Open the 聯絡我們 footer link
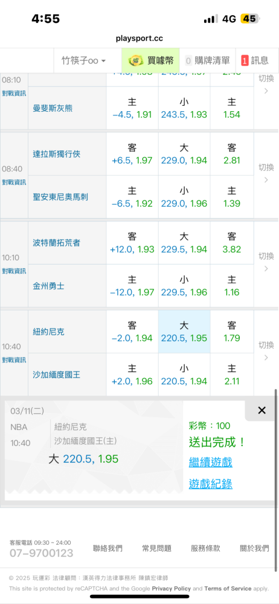 point(107,548)
